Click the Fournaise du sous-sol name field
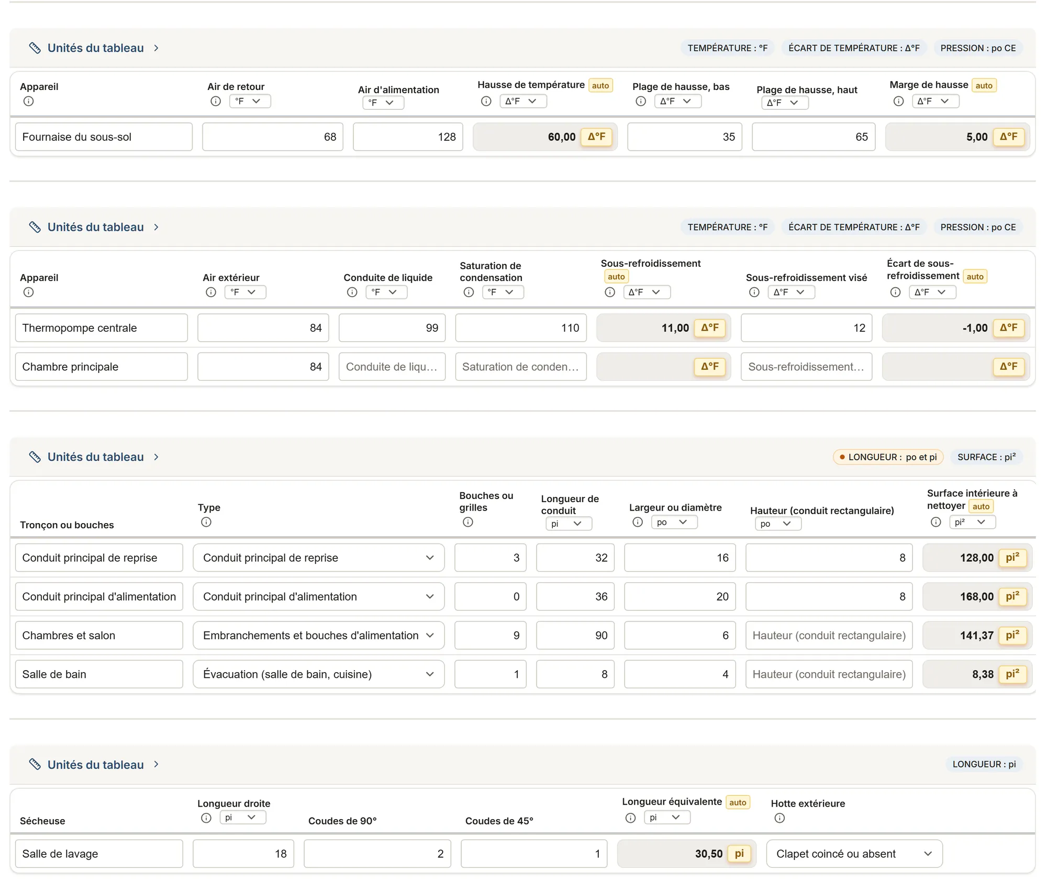Viewport: 1047px width, 883px height. tap(104, 137)
